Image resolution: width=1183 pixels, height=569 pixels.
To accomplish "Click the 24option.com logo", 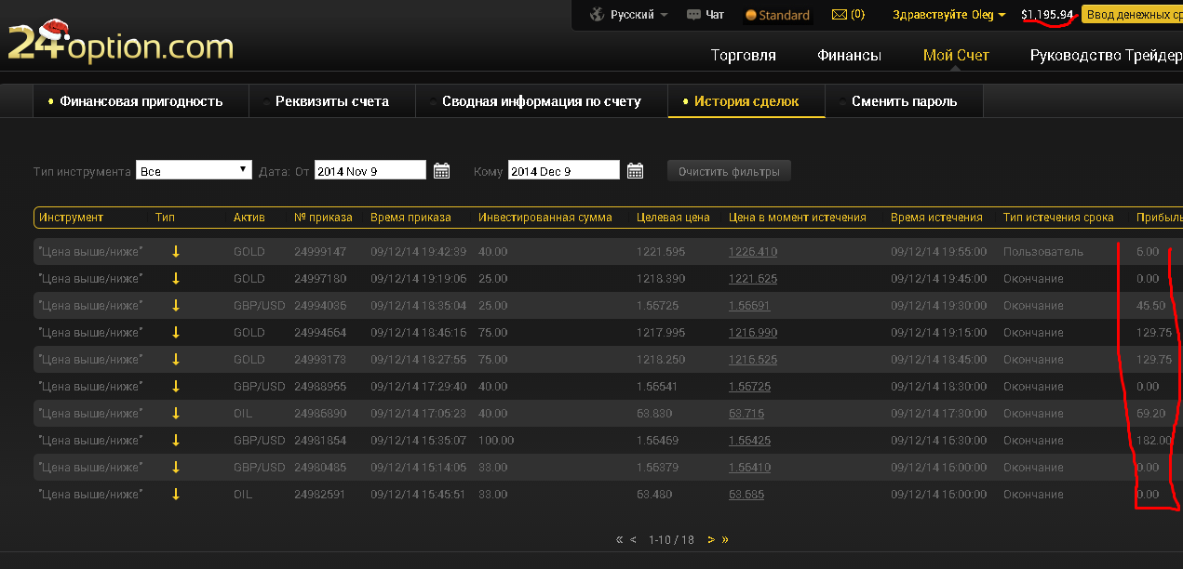I will (120, 43).
